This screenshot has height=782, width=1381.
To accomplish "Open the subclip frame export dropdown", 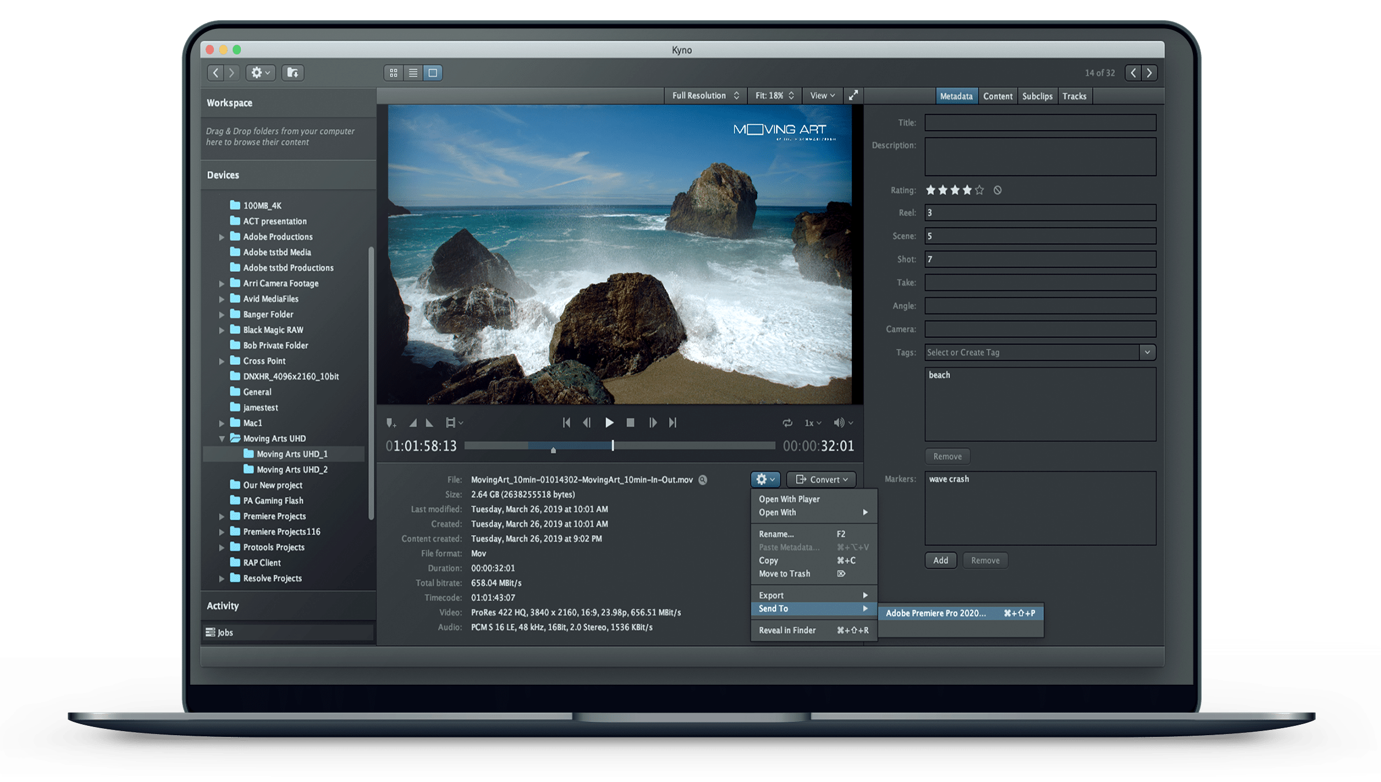I will (454, 423).
